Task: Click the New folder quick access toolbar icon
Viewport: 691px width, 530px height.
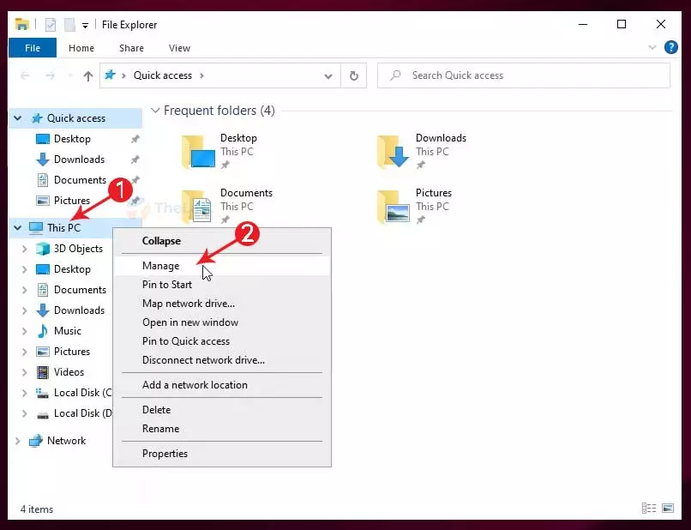Action: pos(69,25)
